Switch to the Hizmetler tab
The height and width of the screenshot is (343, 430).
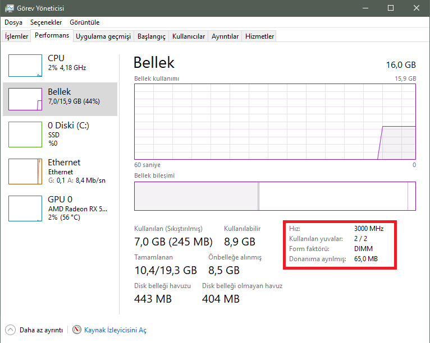[259, 36]
